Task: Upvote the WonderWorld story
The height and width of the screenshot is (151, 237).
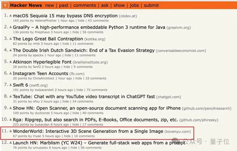Action: click(x=11, y=131)
